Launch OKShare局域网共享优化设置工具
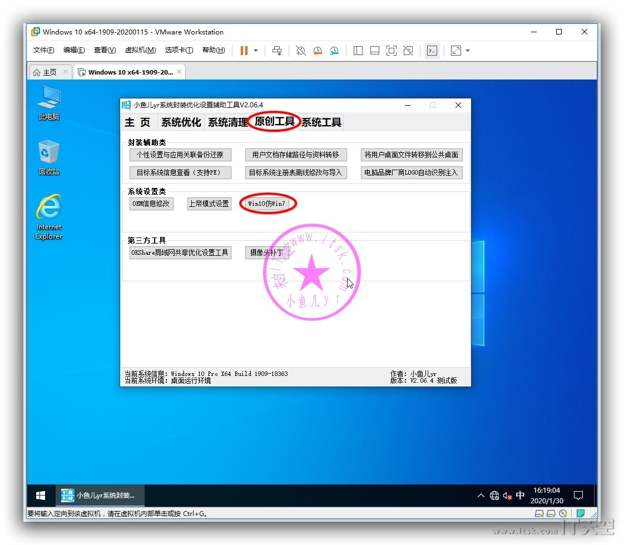 [x=180, y=252]
